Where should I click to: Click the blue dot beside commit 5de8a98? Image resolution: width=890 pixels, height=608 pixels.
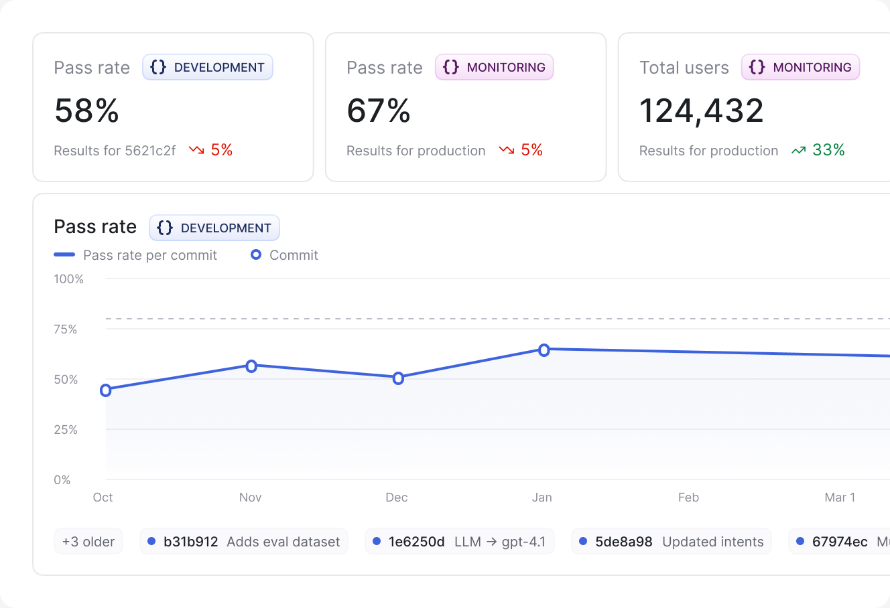coord(583,541)
